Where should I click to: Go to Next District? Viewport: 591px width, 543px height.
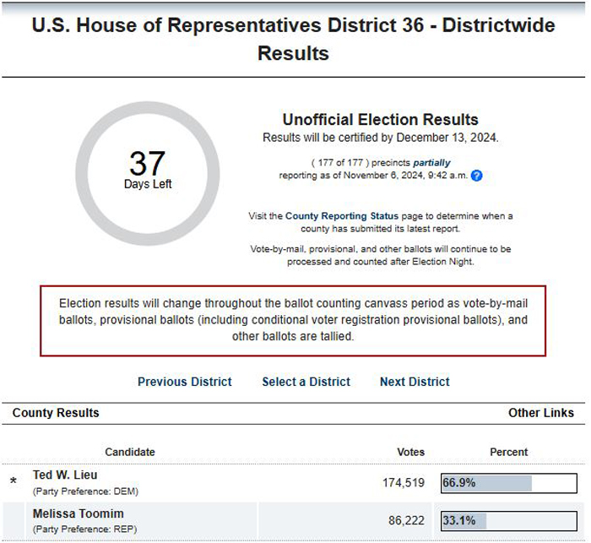click(415, 382)
